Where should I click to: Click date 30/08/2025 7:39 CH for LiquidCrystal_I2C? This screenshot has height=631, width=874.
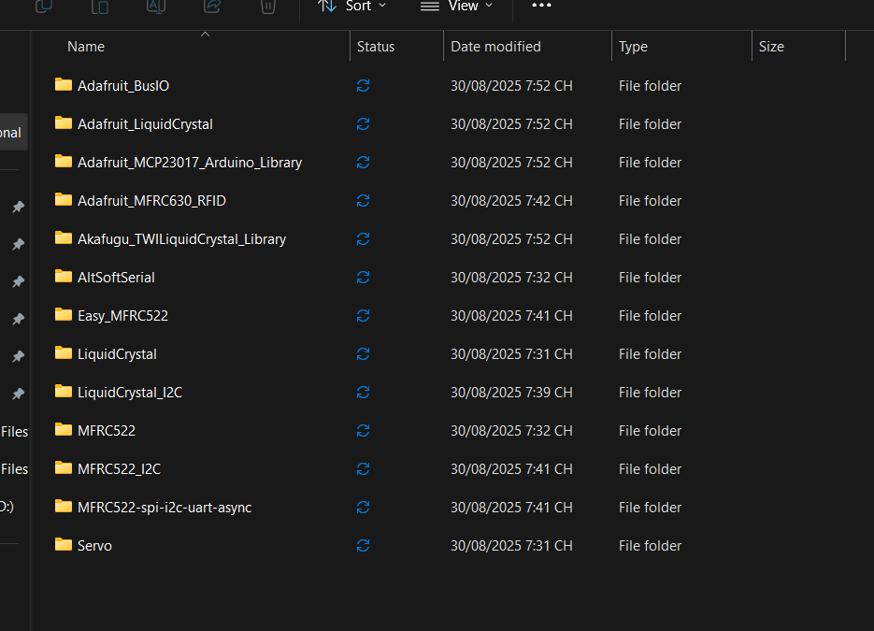point(511,393)
